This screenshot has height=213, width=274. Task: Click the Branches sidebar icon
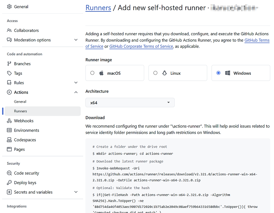tap(9, 63)
